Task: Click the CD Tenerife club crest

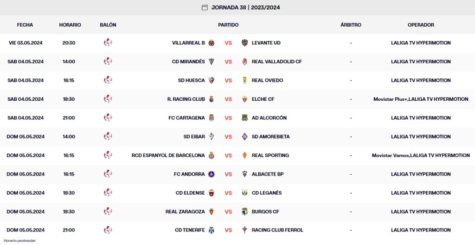Action: coord(212,230)
